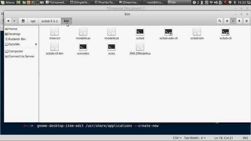The width and height of the screenshot is (251, 141).
Task: Click the red record indicator in tray
Action: pos(225,2)
